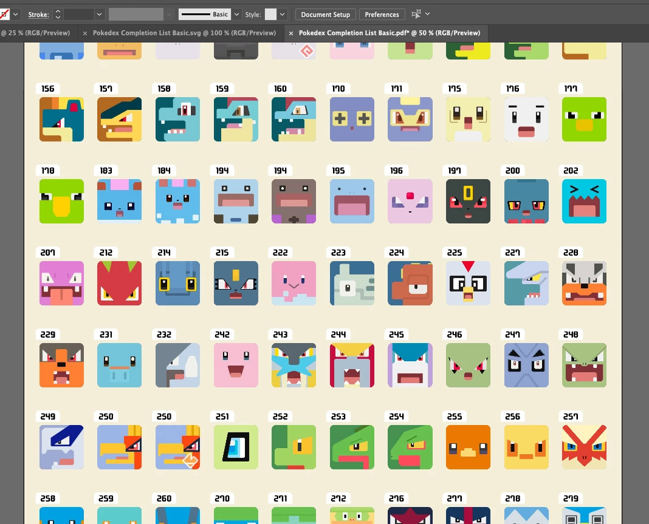This screenshot has width=649, height=524.
Task: Click the stroke color swatch with red slash
Action: pyautogui.click(x=4, y=15)
